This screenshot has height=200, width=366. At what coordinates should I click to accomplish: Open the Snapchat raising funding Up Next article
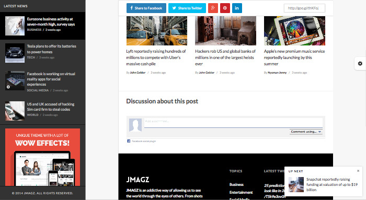pyautogui.click(x=332, y=185)
